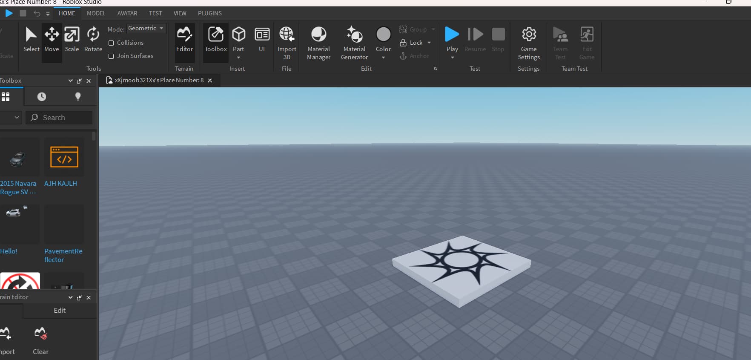Viewport: 751px width, 360px height.
Task: Switch to the VIEW ribbon tab
Action: (x=180, y=13)
